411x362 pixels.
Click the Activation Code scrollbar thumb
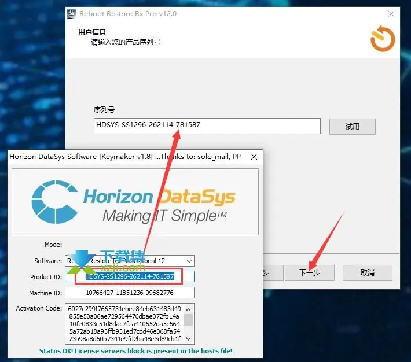pyautogui.click(x=189, y=320)
